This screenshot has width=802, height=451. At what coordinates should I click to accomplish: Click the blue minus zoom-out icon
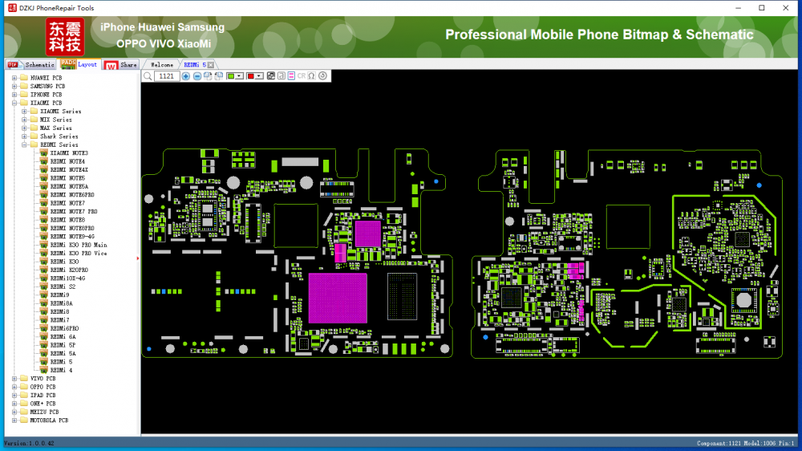click(197, 76)
